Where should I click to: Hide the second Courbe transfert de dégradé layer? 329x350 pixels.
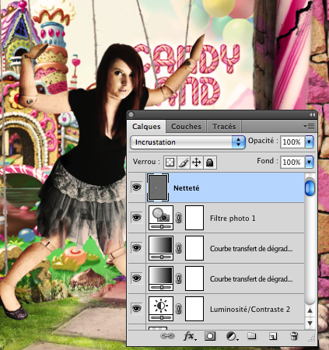pos(137,278)
